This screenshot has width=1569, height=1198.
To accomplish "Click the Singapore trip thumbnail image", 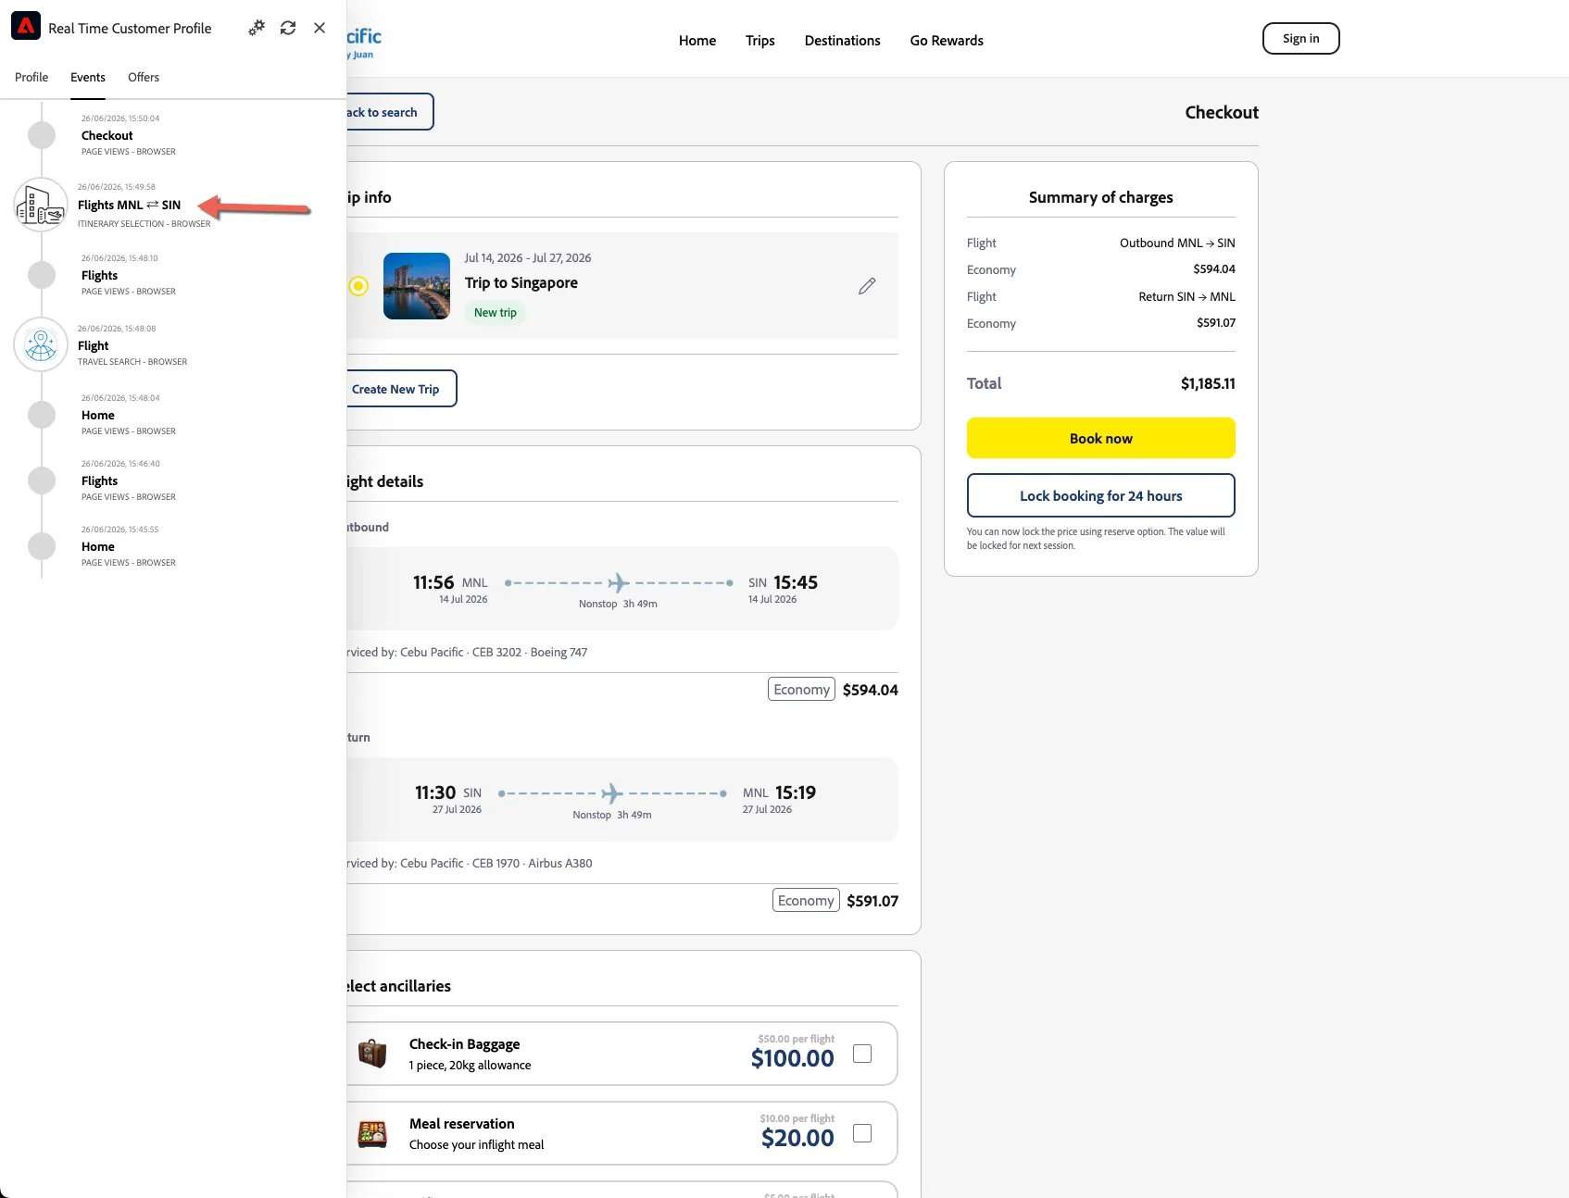I will tap(417, 286).
